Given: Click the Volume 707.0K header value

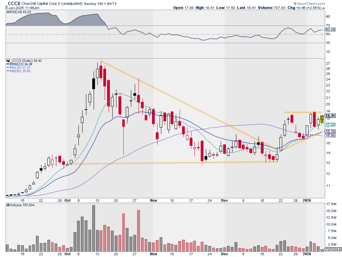Looking at the screenshot, I should tap(272, 8).
